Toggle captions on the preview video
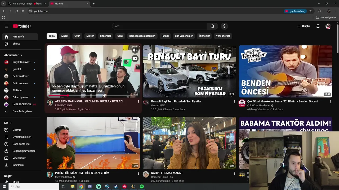 (x=135, y=59)
